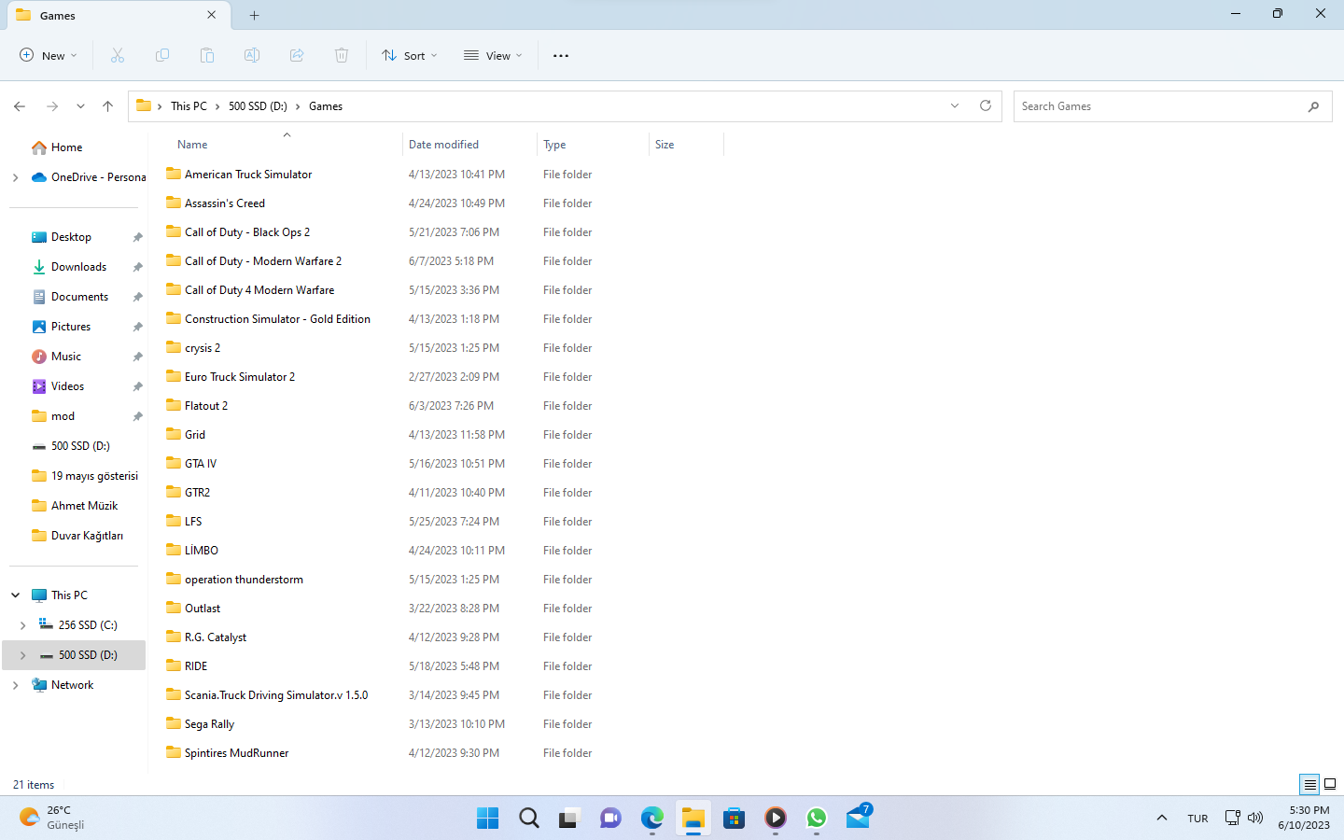Open taskbar Search
This screenshot has width=1344, height=840.
(529, 818)
